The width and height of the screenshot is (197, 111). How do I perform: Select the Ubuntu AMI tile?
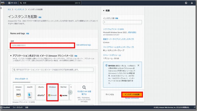[41, 92]
